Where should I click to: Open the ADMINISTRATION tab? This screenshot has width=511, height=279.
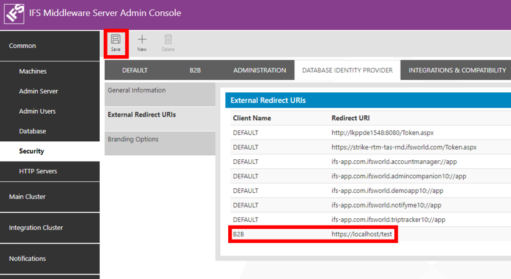pyautogui.click(x=260, y=70)
